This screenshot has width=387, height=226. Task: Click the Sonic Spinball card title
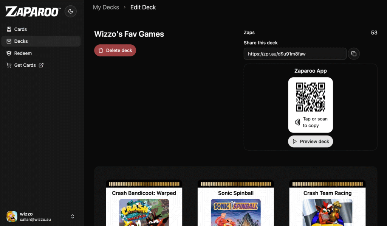[236, 193]
